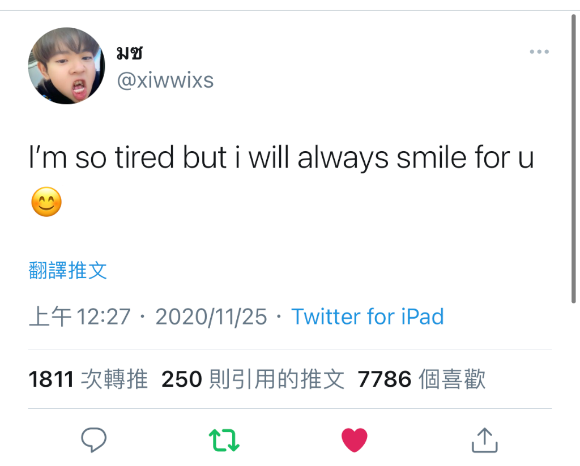Click the display name มช

(x=130, y=53)
